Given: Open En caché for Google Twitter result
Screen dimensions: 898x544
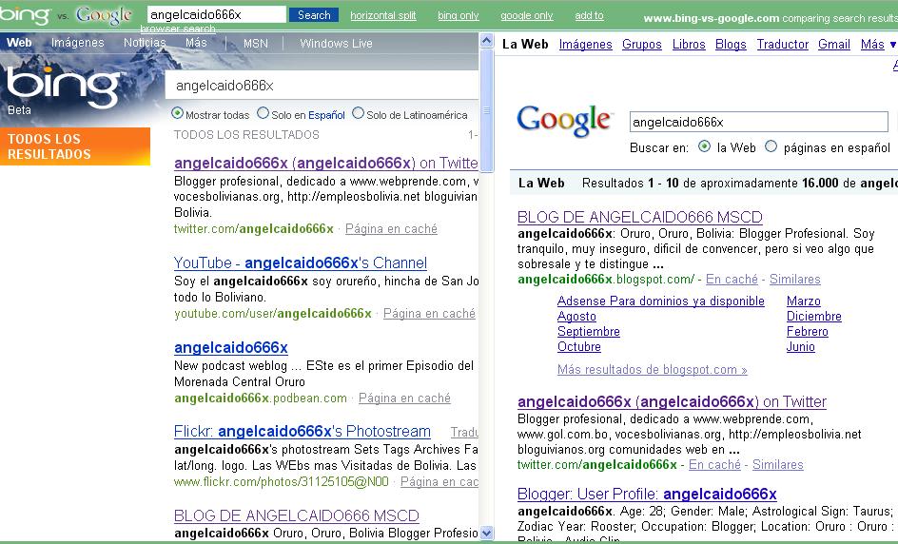Looking at the screenshot, I should (714, 464).
